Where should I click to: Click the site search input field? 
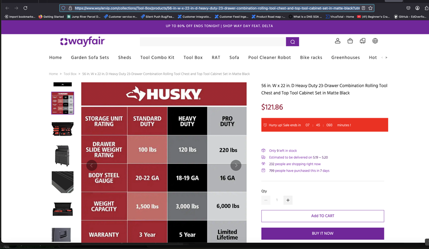[213, 42]
